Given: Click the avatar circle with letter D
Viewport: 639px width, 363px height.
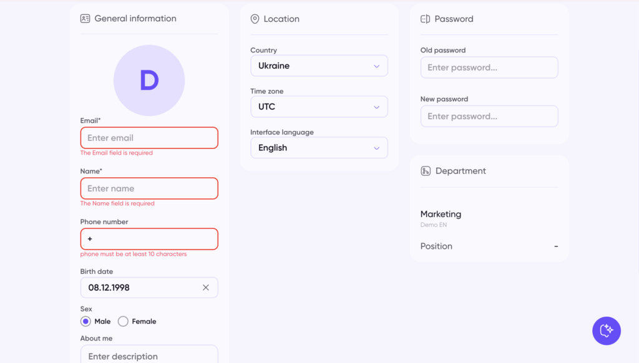Looking at the screenshot, I should click(149, 80).
